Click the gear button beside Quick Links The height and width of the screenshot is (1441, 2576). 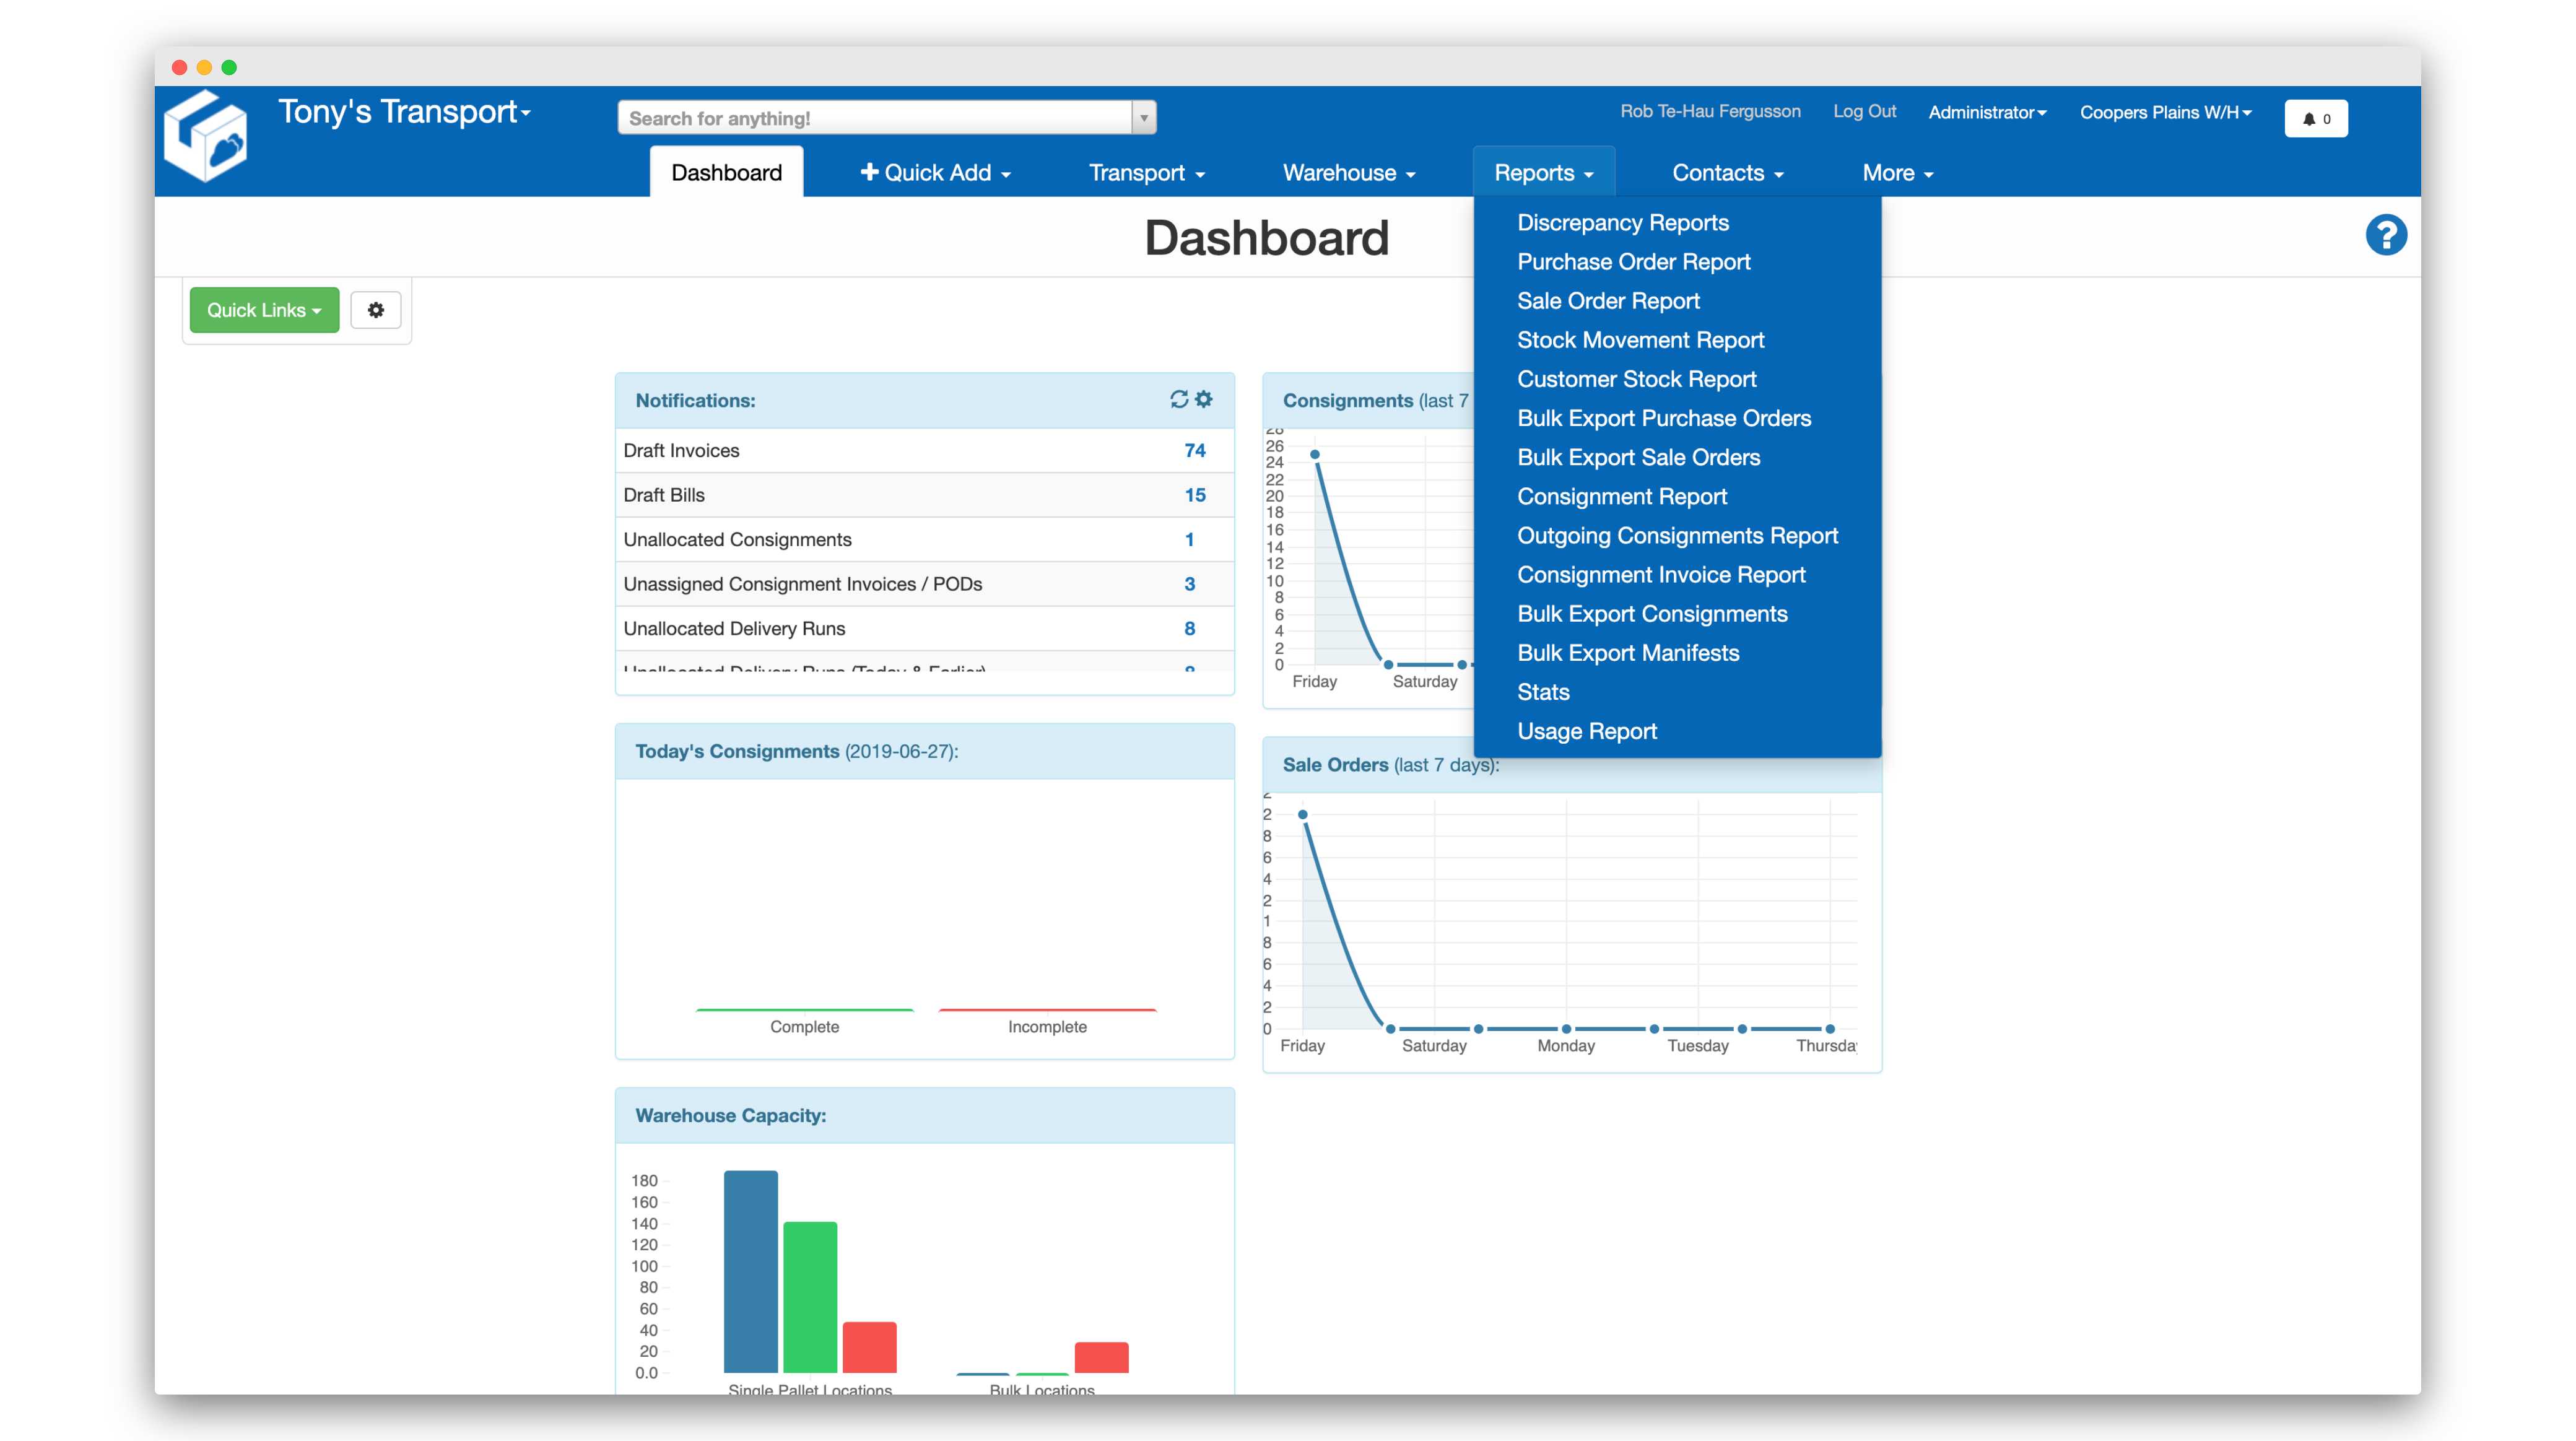coord(376,310)
